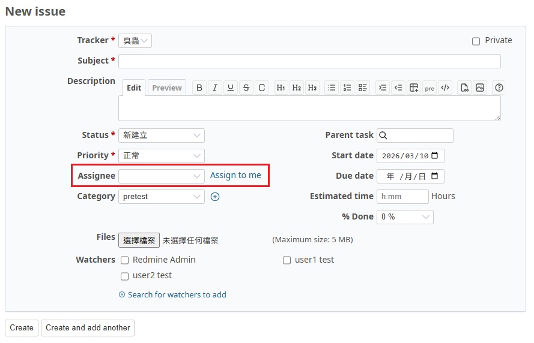Expand the Priority dropdown

click(161, 156)
